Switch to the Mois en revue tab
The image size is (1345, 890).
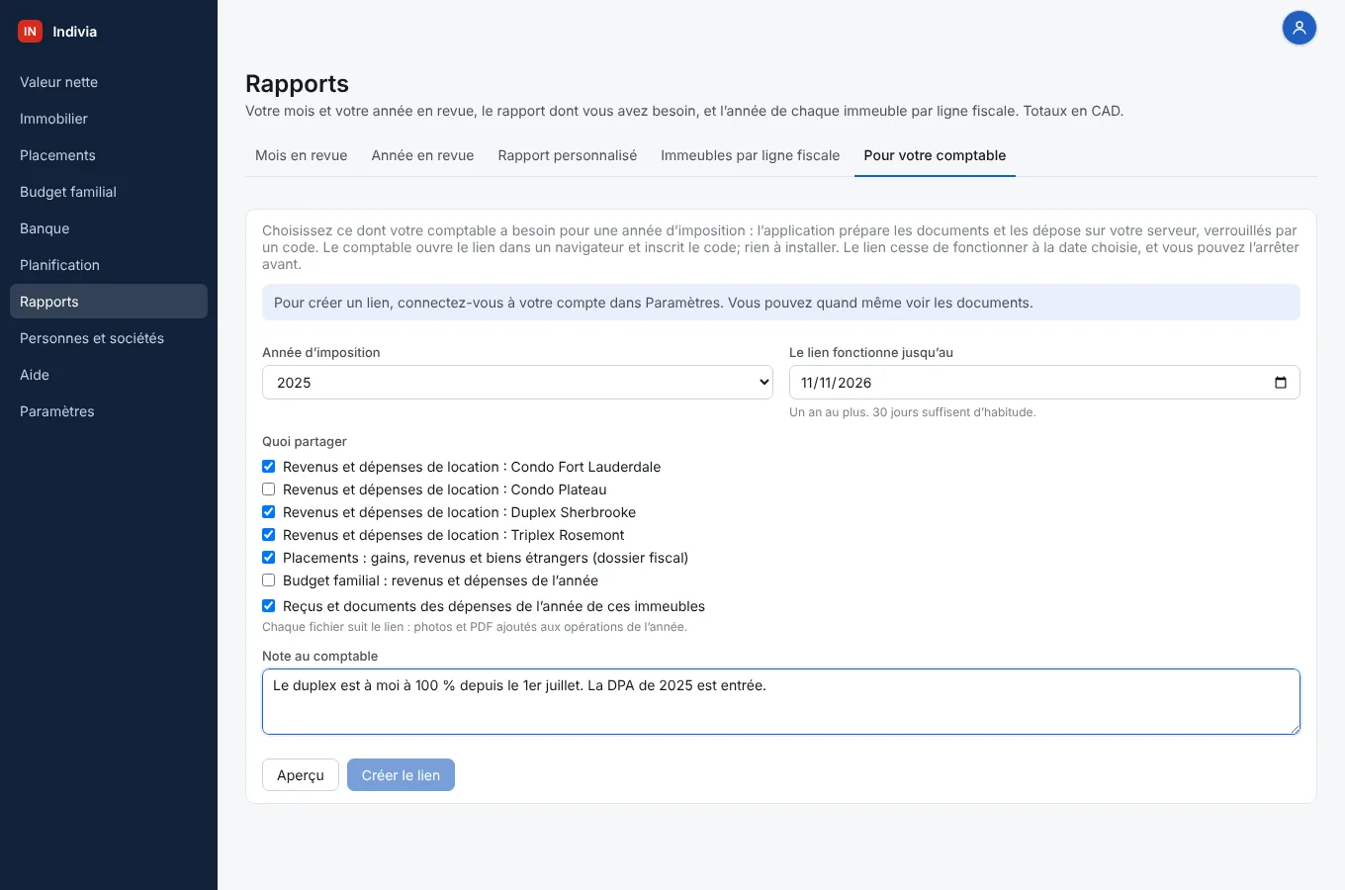[x=302, y=155]
